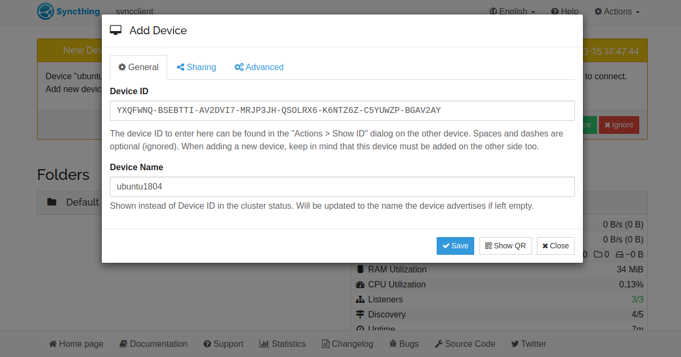681x357 pixels.
Task: Click the monitor icon in the dialog title
Action: tap(116, 31)
